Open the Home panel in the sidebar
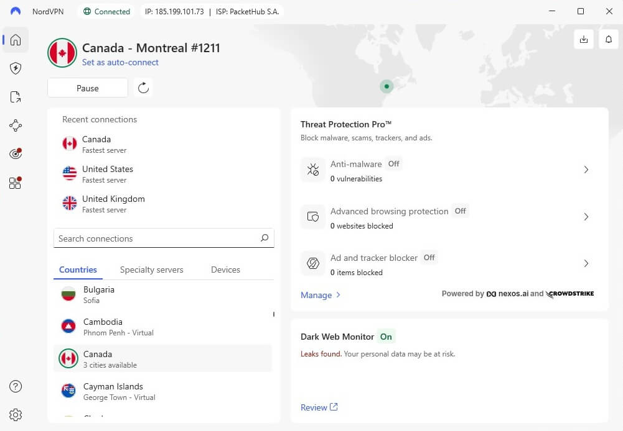This screenshot has width=623, height=431. (x=16, y=40)
